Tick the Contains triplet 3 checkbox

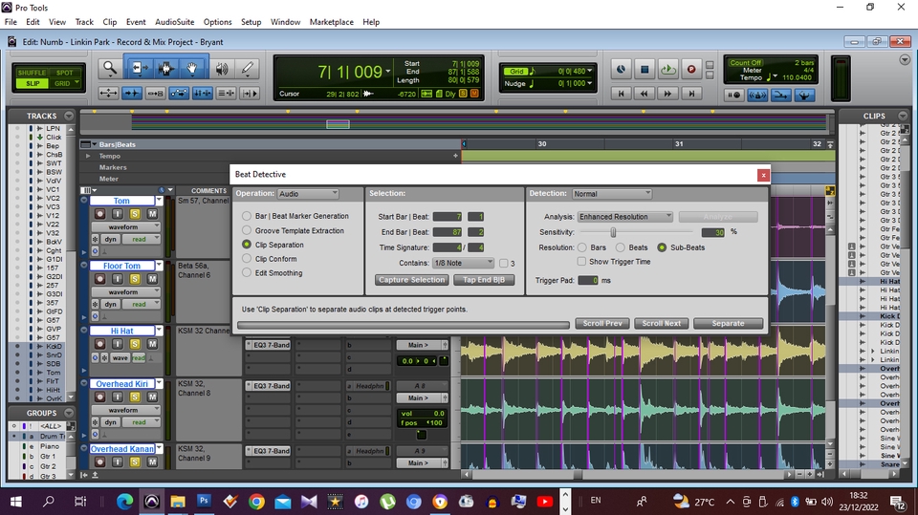pos(504,264)
